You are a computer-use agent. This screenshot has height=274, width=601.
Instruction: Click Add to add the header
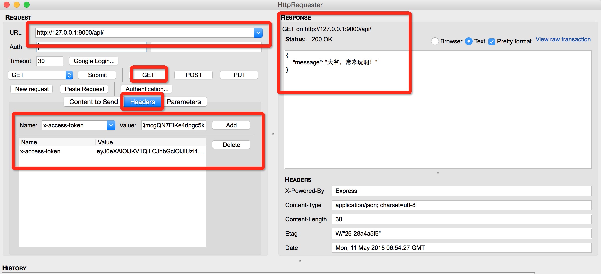click(x=231, y=125)
